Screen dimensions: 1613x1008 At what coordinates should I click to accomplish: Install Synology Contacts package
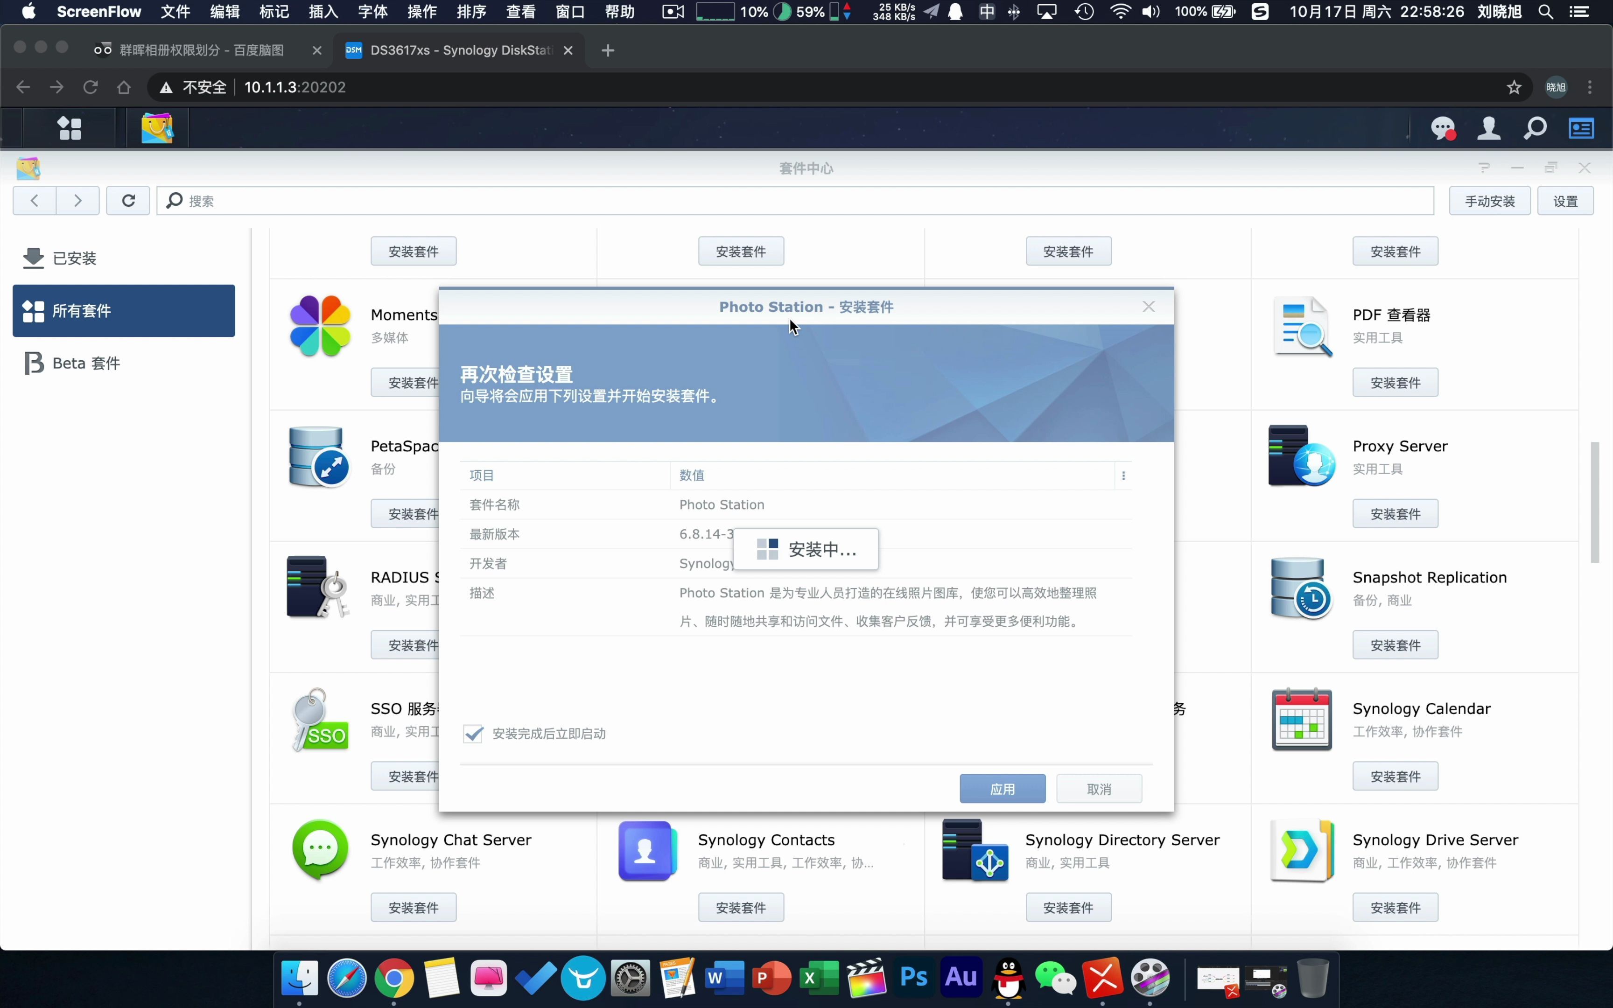(x=741, y=907)
